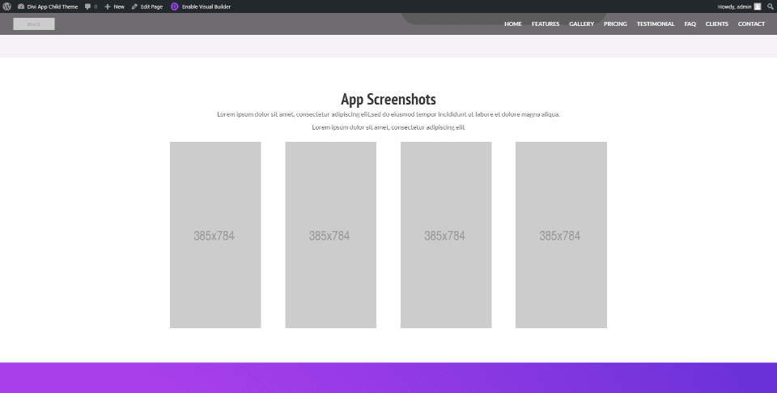The width and height of the screenshot is (777, 393).
Task: Click dashboard gauge icon near site name
Action: pos(21,6)
